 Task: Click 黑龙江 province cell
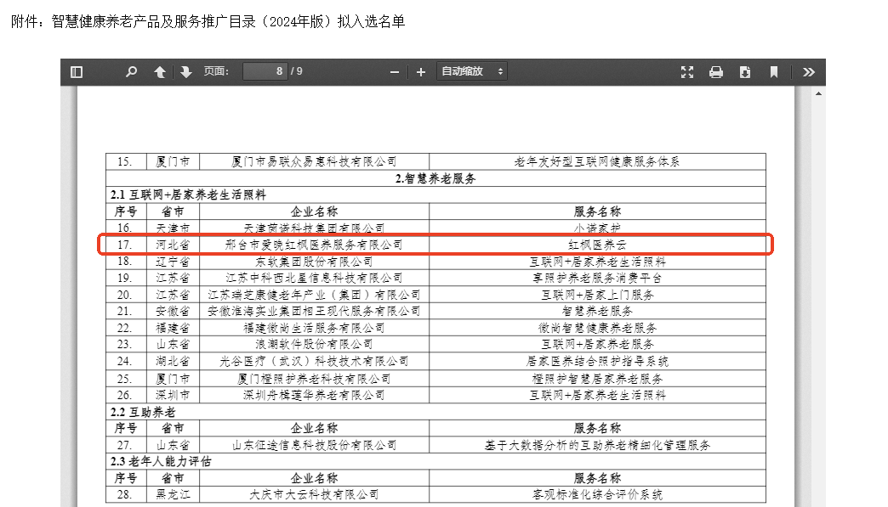[173, 494]
